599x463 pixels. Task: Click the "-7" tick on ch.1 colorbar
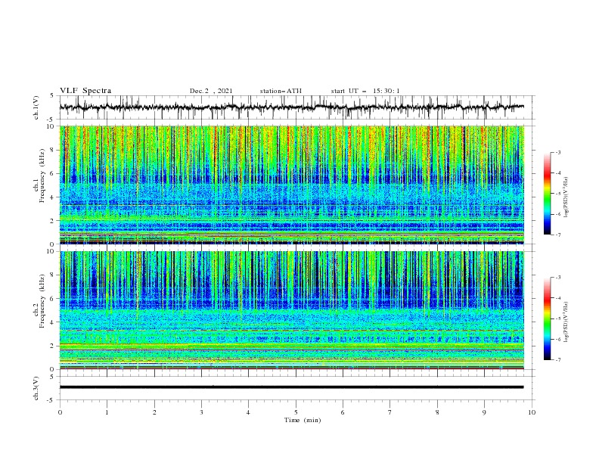557,235
